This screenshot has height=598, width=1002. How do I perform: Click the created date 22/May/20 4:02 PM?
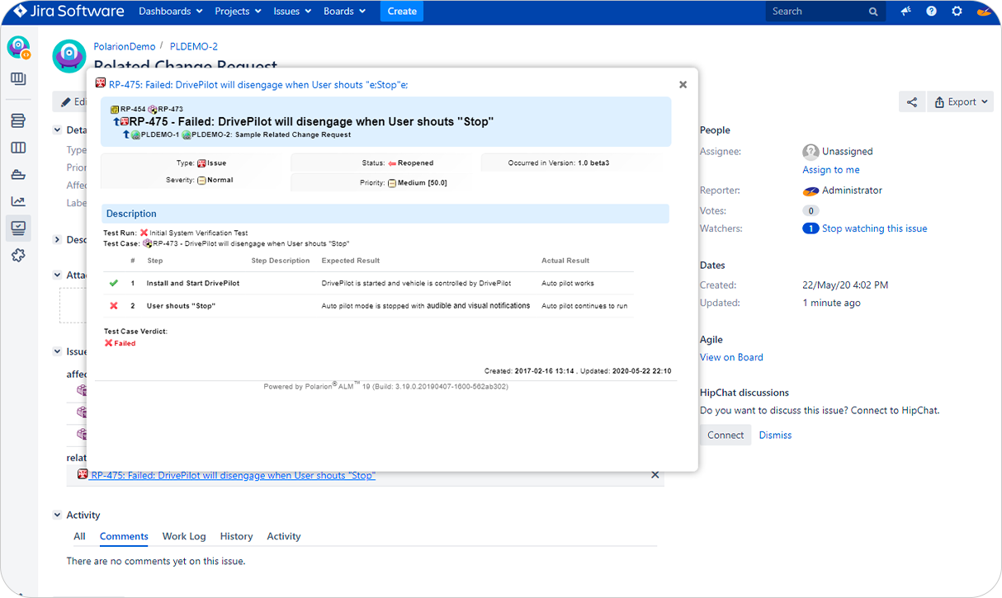(x=845, y=285)
